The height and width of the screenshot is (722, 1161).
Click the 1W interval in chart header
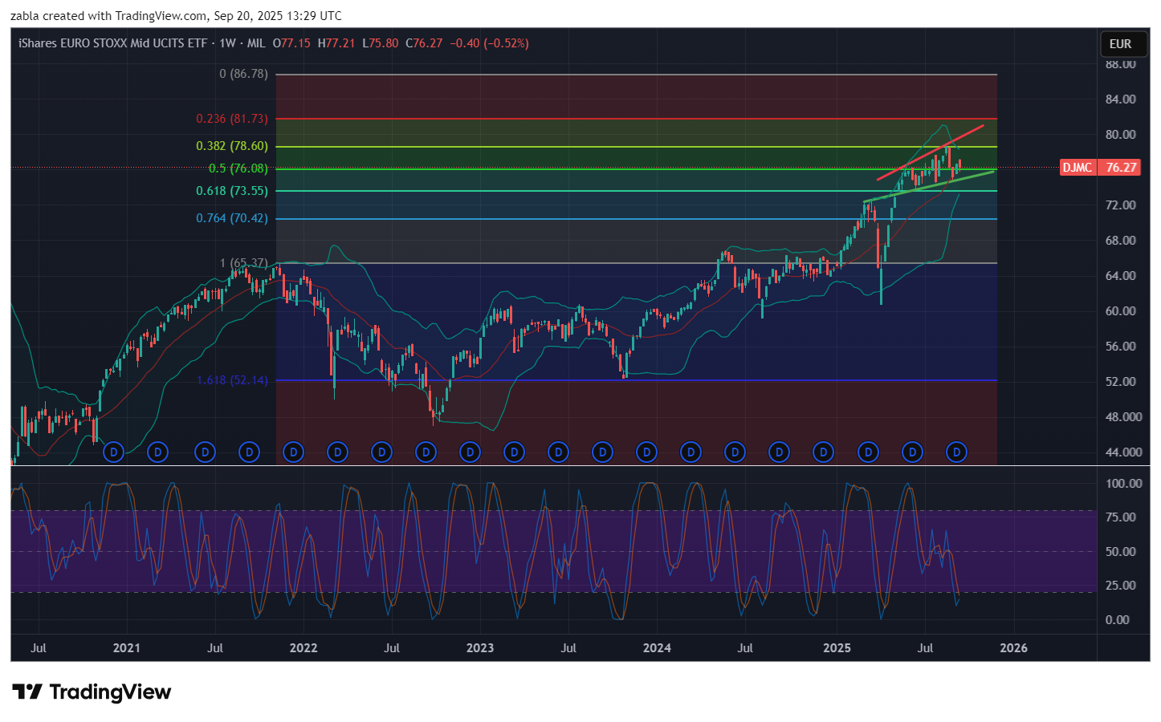pyautogui.click(x=227, y=43)
